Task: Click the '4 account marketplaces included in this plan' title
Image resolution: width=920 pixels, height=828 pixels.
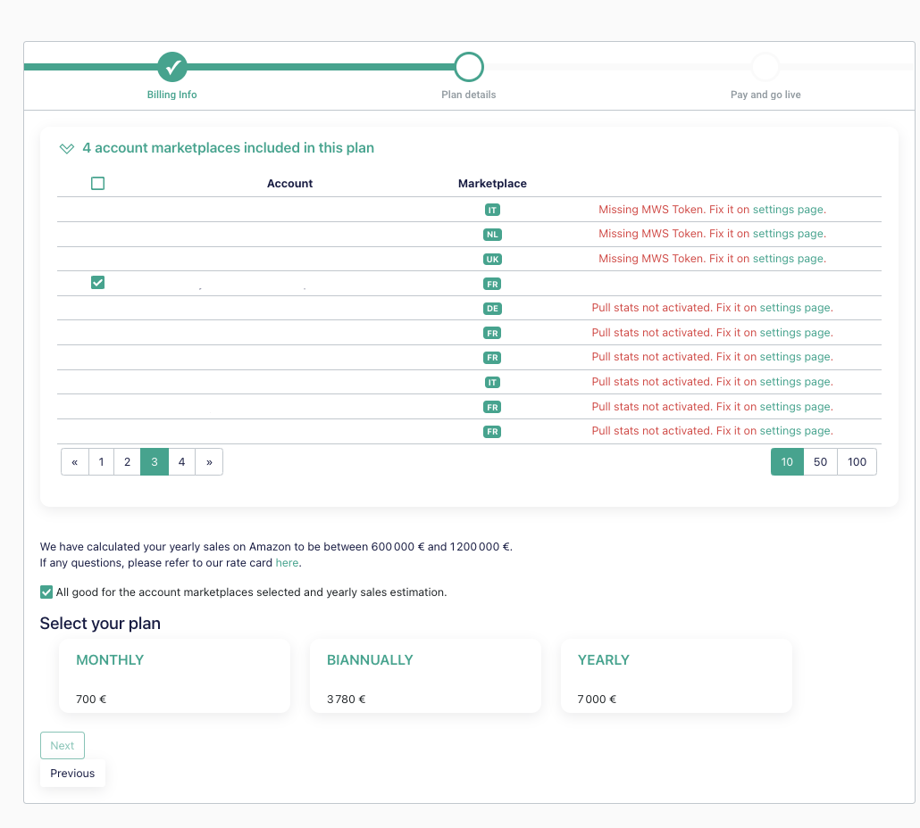Action: pyautogui.click(x=229, y=148)
